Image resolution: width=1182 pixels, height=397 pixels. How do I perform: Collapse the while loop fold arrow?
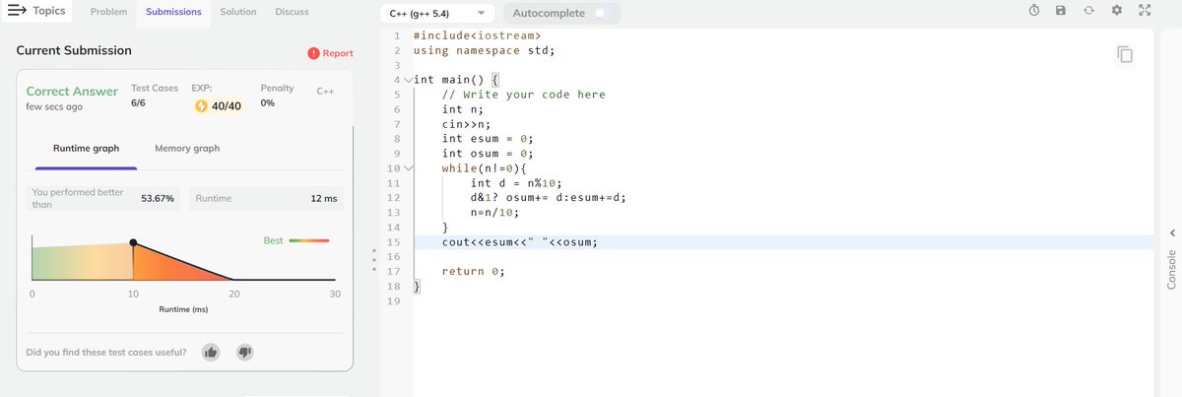tap(409, 167)
